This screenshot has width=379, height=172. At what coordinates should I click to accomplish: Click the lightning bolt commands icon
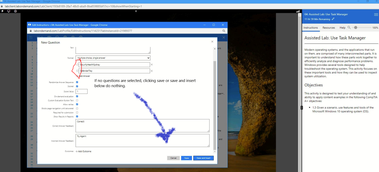pyautogui.click(x=2, y=11)
